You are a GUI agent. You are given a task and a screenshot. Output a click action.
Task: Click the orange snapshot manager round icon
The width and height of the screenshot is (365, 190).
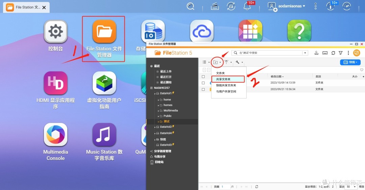point(357,53)
